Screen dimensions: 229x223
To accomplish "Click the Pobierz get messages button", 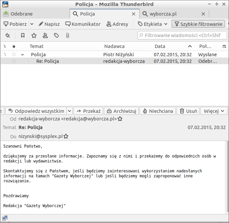I will click(x=15, y=24).
